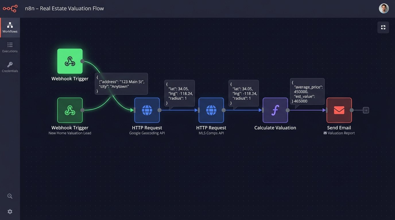Click the arrow connector after Send Email

click(x=366, y=110)
